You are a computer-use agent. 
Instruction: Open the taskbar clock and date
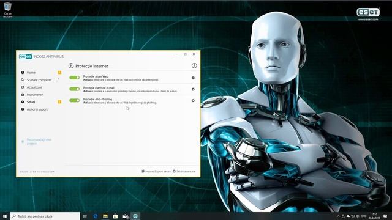374,216
